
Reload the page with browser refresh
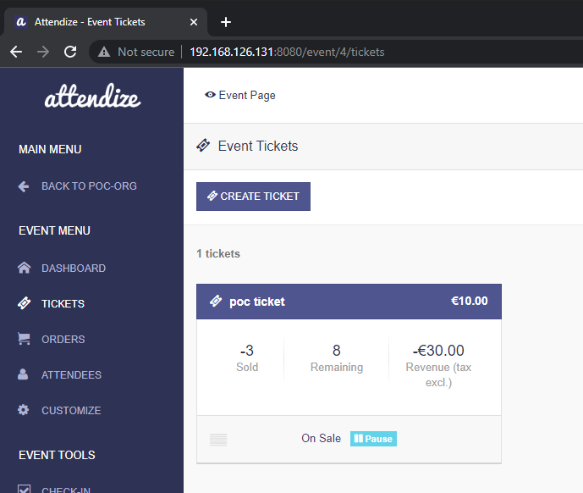[70, 52]
